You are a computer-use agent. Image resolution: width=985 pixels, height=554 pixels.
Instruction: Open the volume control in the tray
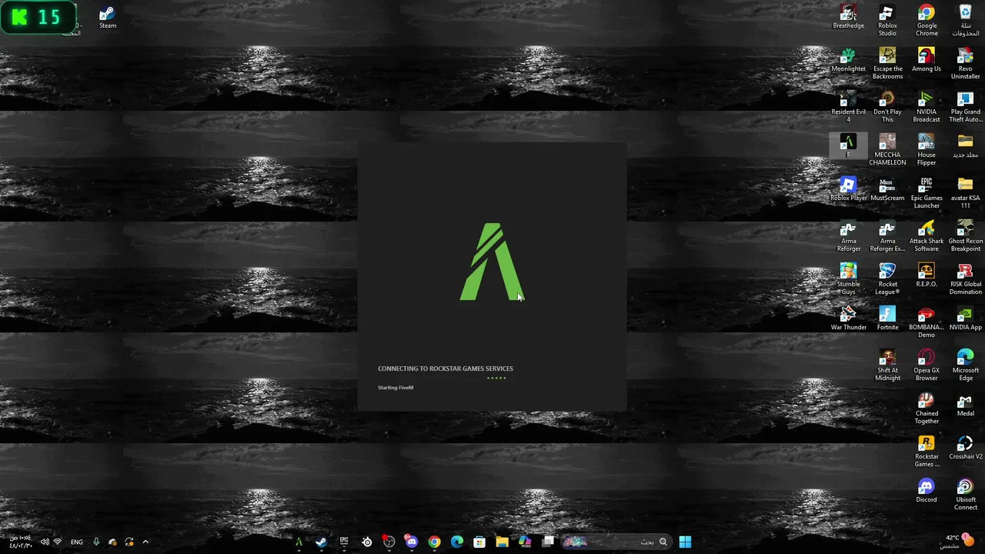(x=45, y=542)
